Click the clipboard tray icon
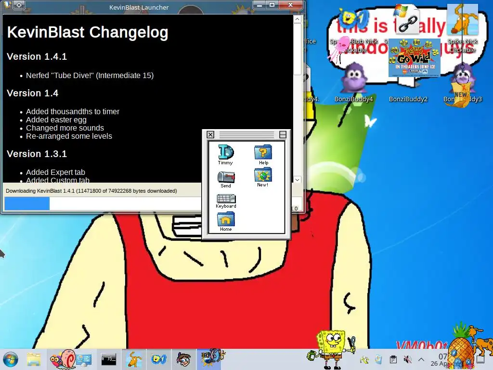 [393, 359]
